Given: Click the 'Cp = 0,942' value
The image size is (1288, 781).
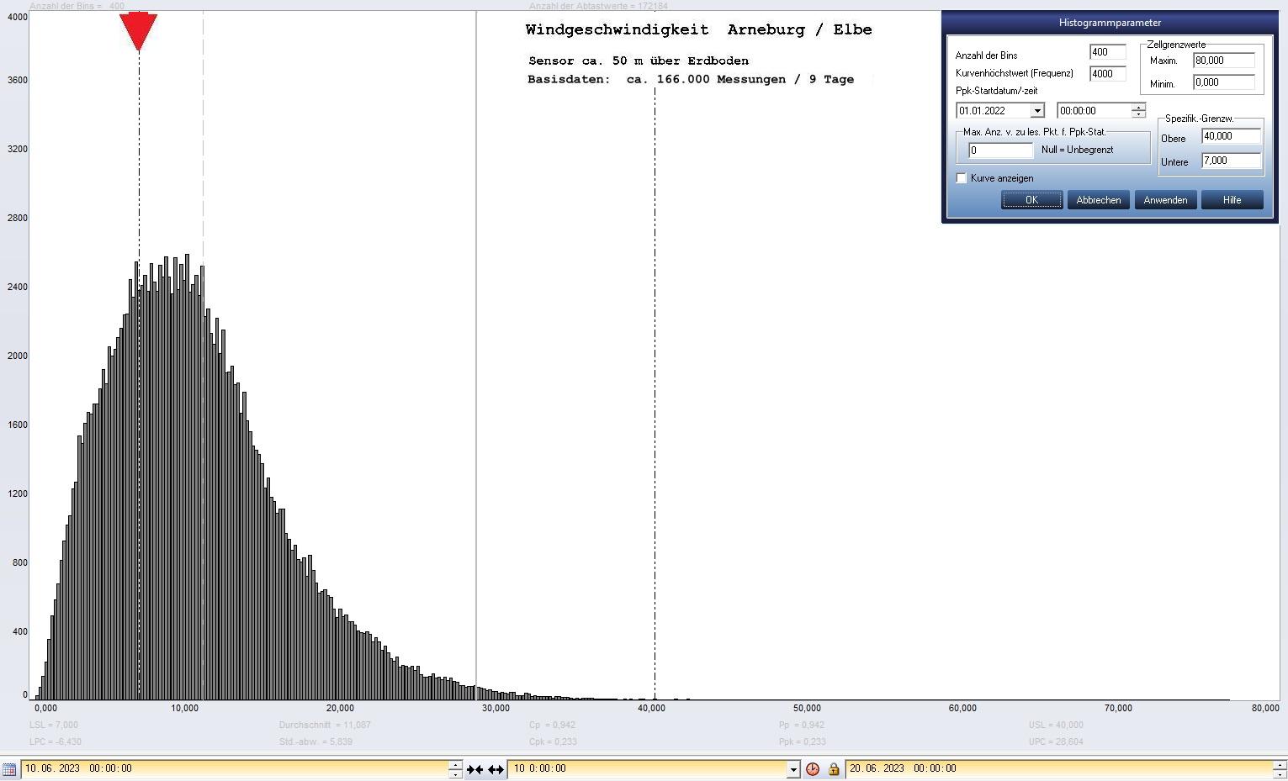Looking at the screenshot, I should point(552,725).
